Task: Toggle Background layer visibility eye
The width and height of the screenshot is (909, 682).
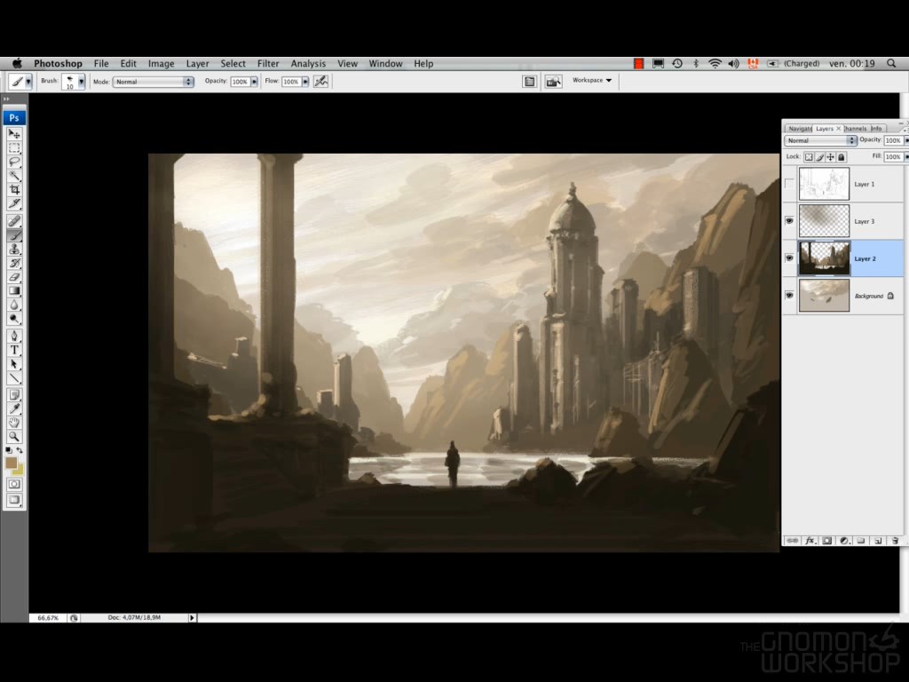Action: [789, 296]
